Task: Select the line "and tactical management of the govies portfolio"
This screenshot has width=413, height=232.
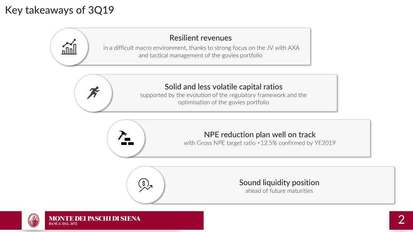Action: pyautogui.click(x=200, y=55)
